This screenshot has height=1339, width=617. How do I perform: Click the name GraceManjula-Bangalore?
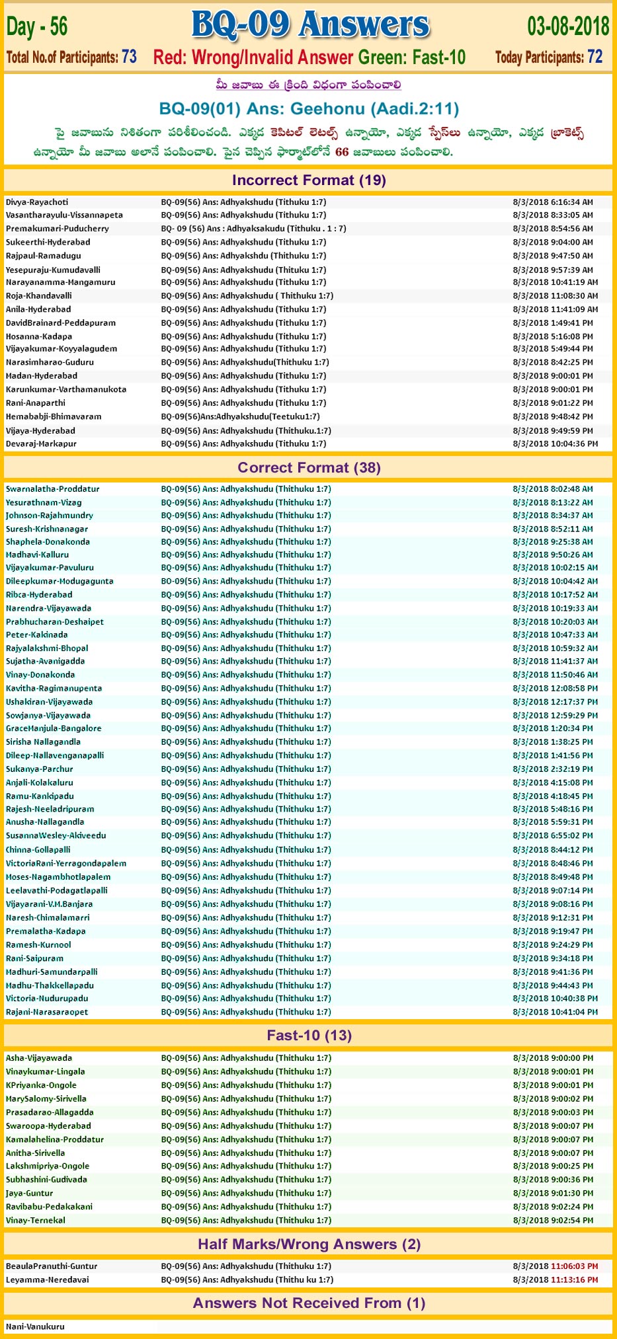54,728
